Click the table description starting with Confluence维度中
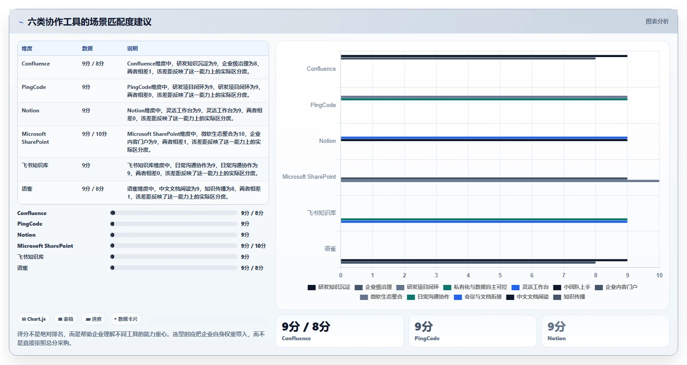 coord(194,68)
